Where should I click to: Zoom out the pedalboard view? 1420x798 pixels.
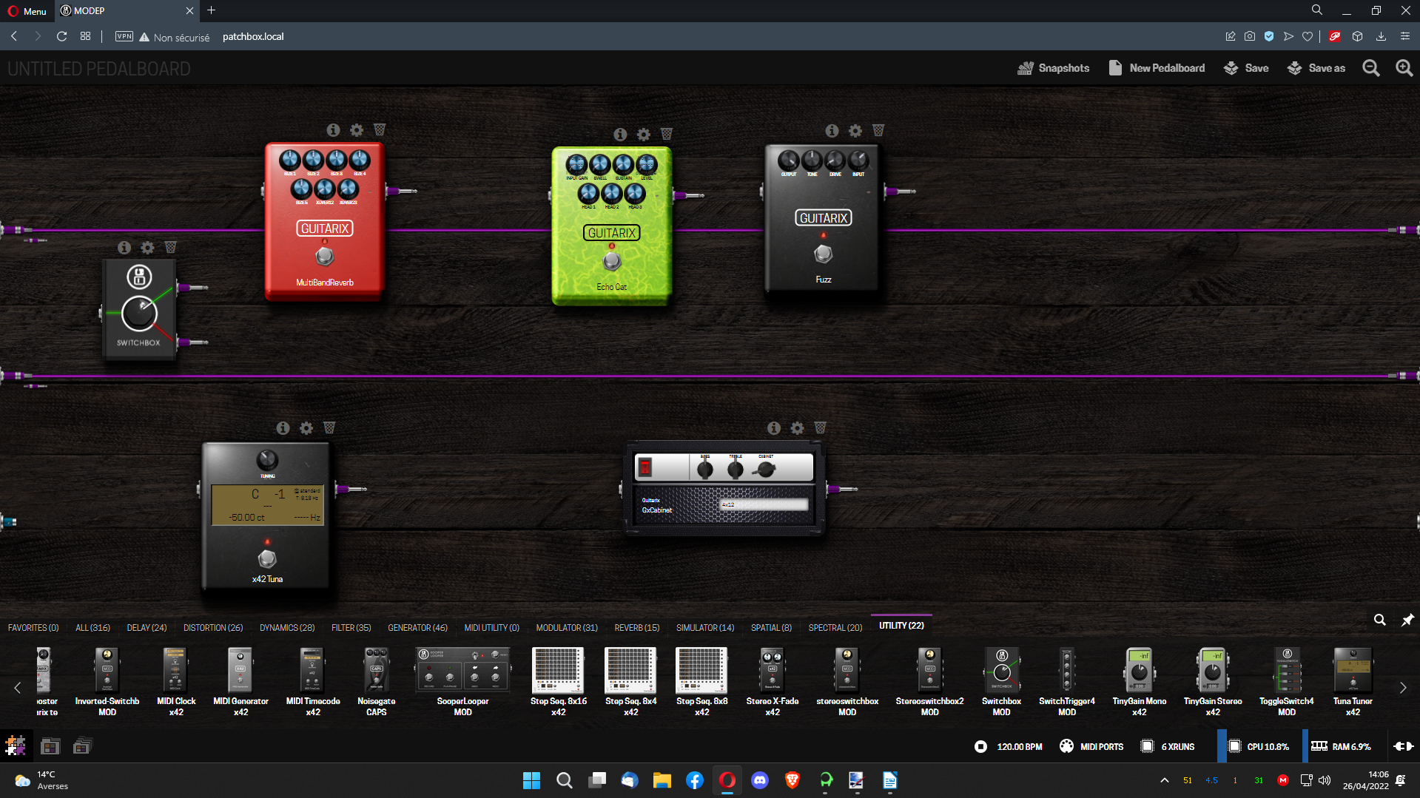point(1371,68)
